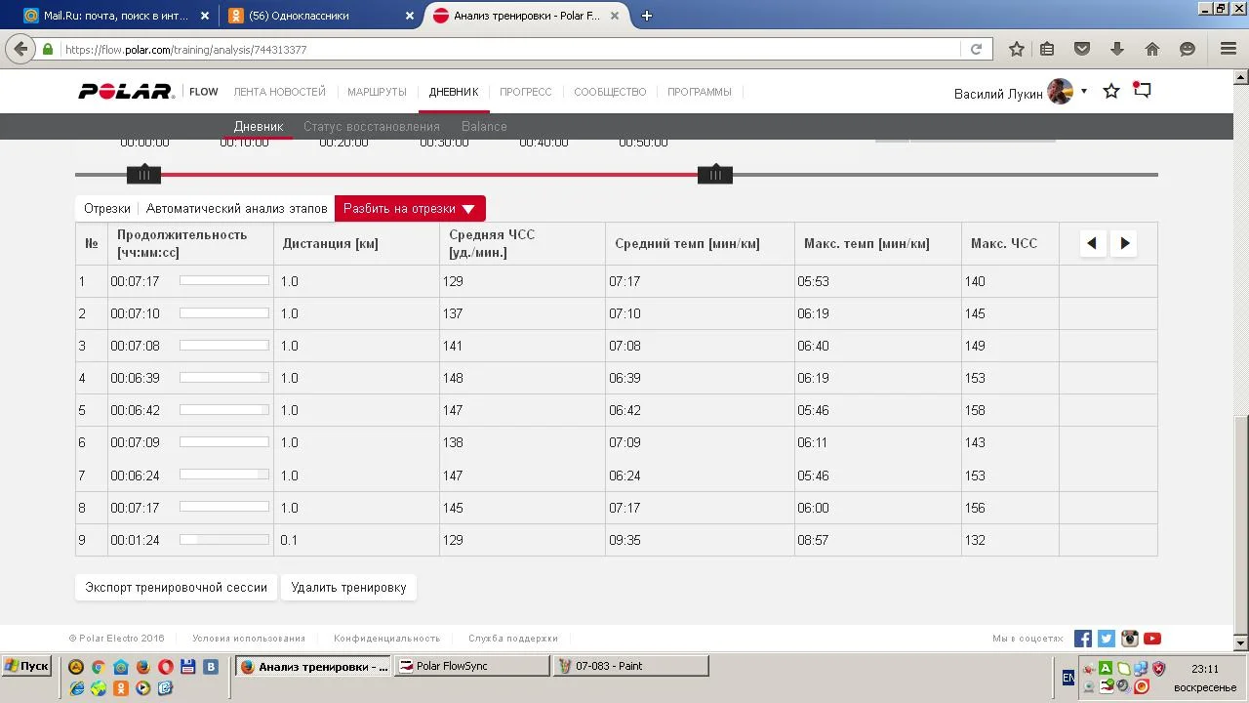
Task: Click the browser home icon
Action: (1152, 49)
